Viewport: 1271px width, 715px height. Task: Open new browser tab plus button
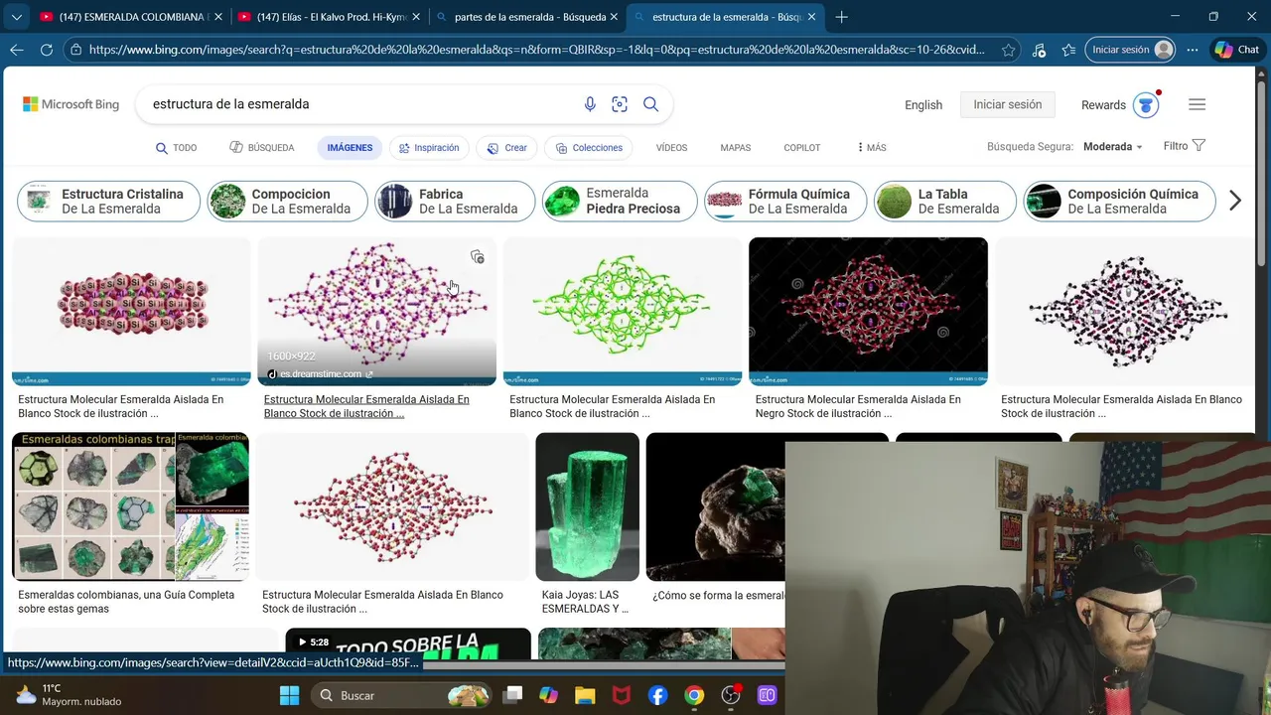pyautogui.click(x=842, y=17)
